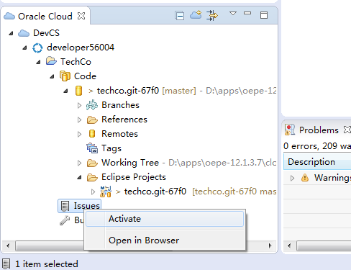Collapse the Eclipse Projects folder

(x=79, y=178)
